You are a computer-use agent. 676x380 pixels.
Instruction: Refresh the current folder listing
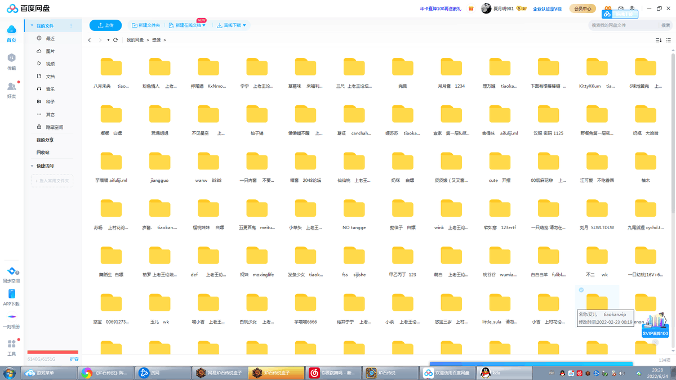tap(115, 40)
